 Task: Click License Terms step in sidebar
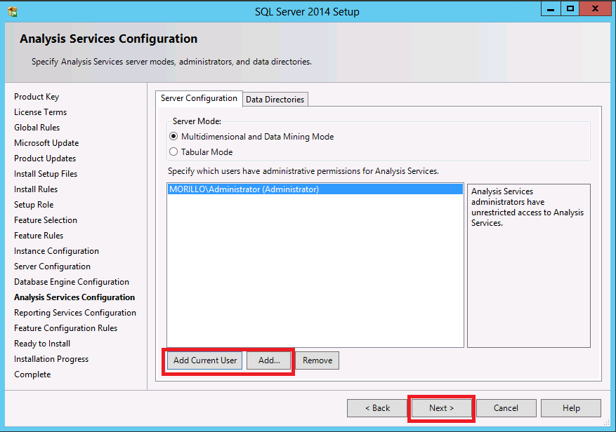41,112
